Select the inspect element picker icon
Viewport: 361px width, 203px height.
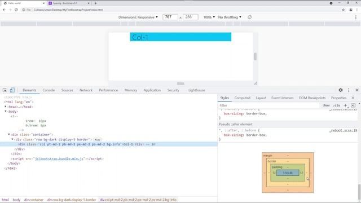point(5,90)
